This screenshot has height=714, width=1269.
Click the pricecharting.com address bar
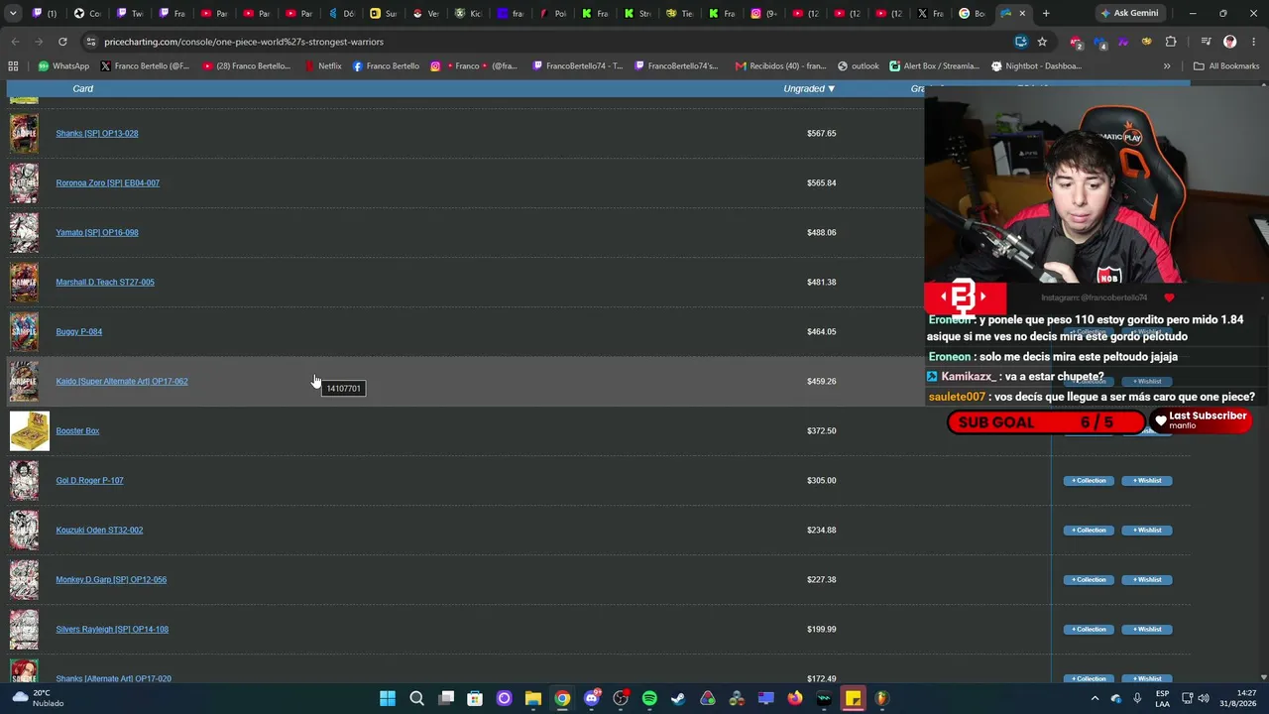pos(545,42)
